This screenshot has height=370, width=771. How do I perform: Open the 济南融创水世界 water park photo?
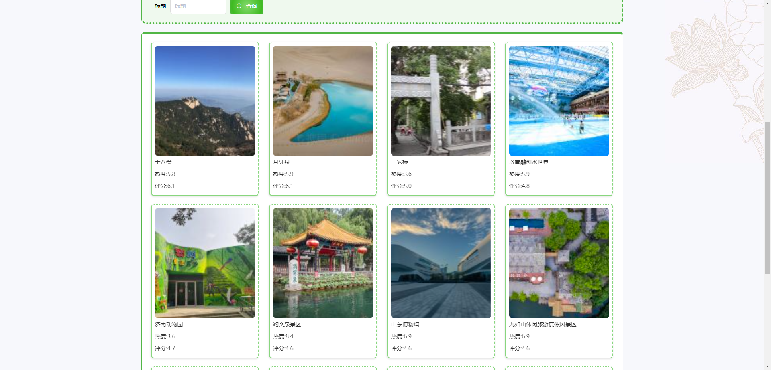pyautogui.click(x=559, y=101)
